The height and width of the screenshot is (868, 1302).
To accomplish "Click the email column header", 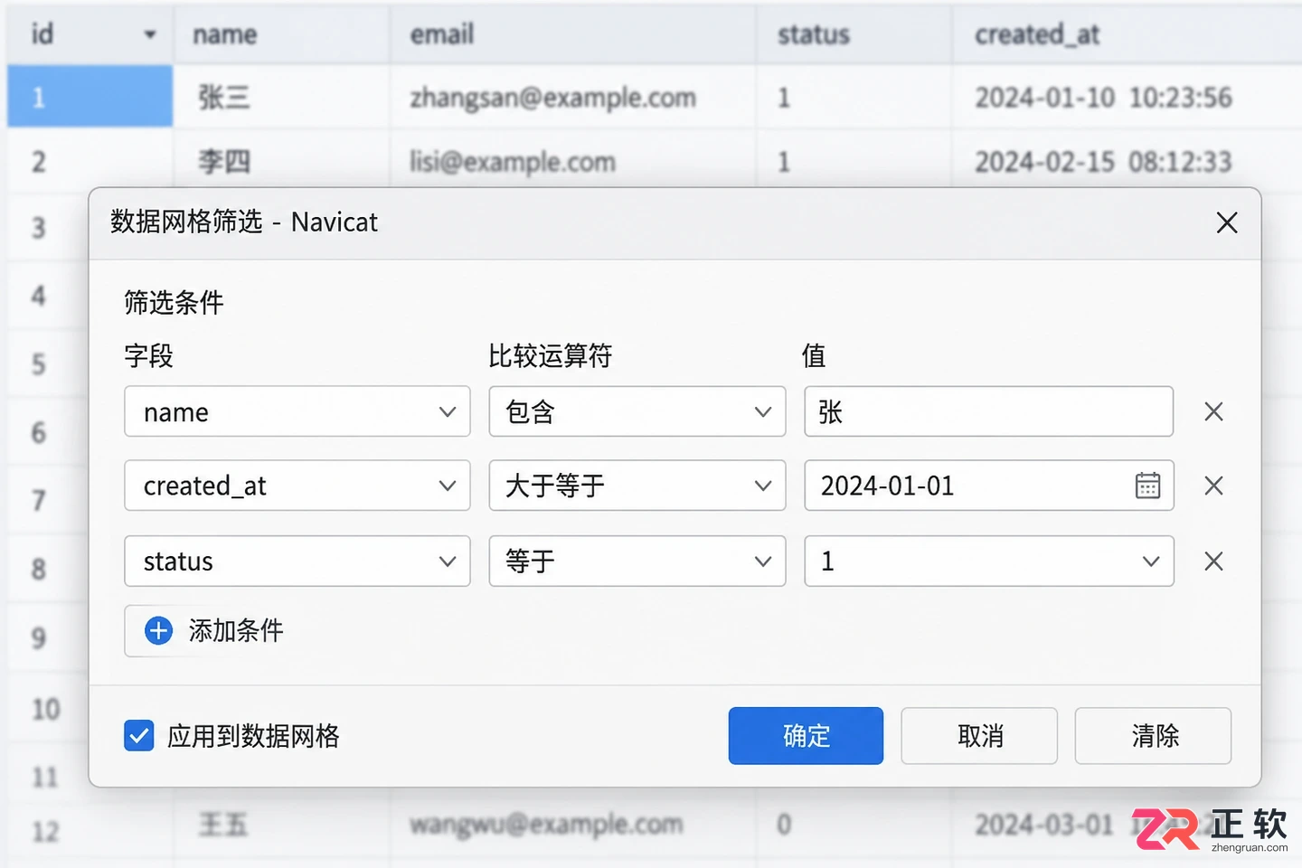I will point(572,34).
